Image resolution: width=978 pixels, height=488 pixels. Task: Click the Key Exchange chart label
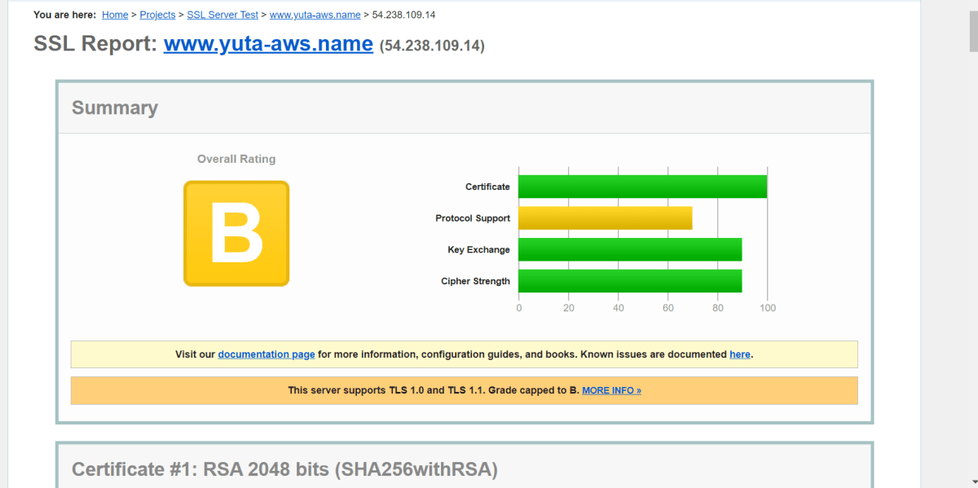tap(478, 249)
